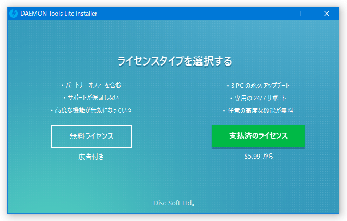This screenshot has height=221, width=347.
Task: Click the text 任意の高度な機能が無料
Action: click(260, 110)
